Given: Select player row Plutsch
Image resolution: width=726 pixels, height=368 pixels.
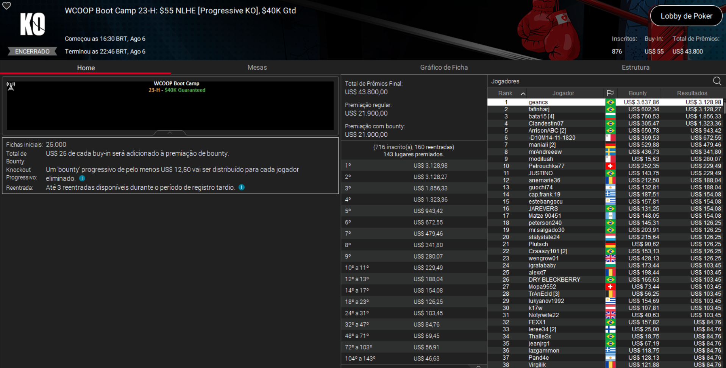Looking at the screenshot, I should point(605,244).
